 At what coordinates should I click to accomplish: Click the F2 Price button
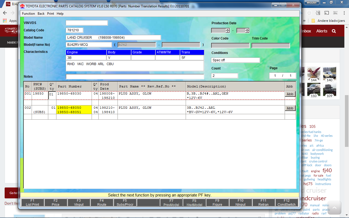click(56, 202)
